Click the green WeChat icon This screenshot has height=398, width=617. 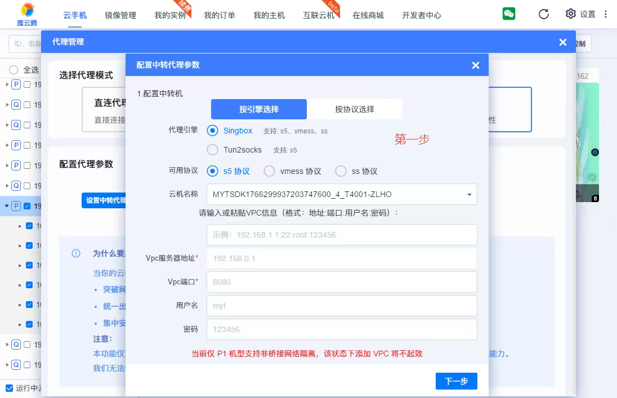point(509,14)
